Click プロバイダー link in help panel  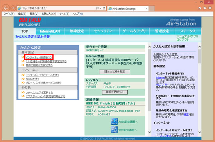pos(163,85)
